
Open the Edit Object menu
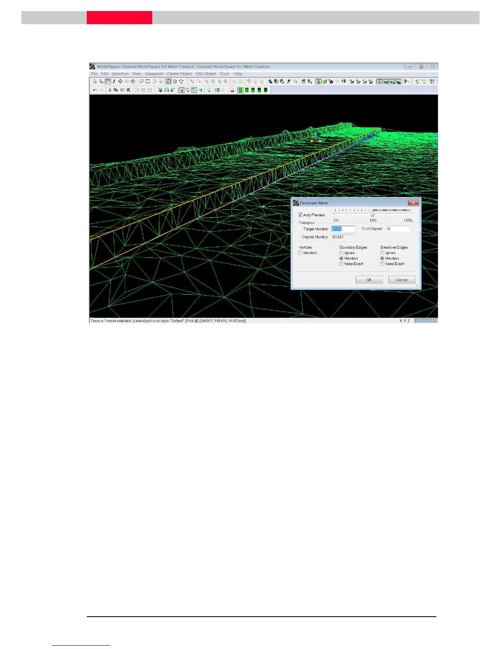(x=206, y=74)
